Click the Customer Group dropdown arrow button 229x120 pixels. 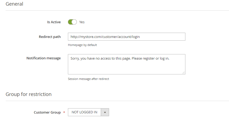(x=105, y=112)
